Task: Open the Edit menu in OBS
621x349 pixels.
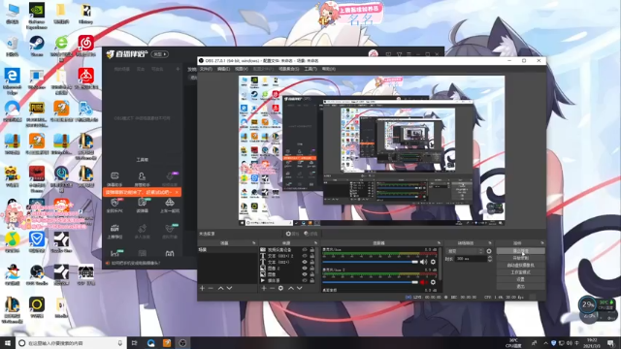Action: pos(223,69)
